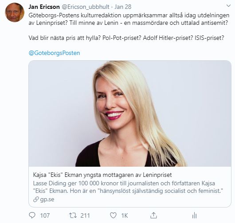Open the @GoteborgsPosten mention link

(54, 53)
